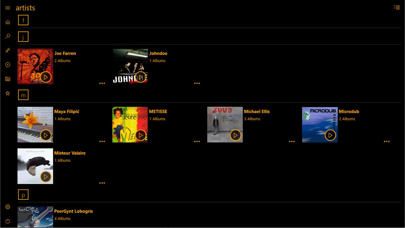405x228 pixels.
Task: Jump via letter group header m
Action: pyautogui.click(x=23, y=95)
